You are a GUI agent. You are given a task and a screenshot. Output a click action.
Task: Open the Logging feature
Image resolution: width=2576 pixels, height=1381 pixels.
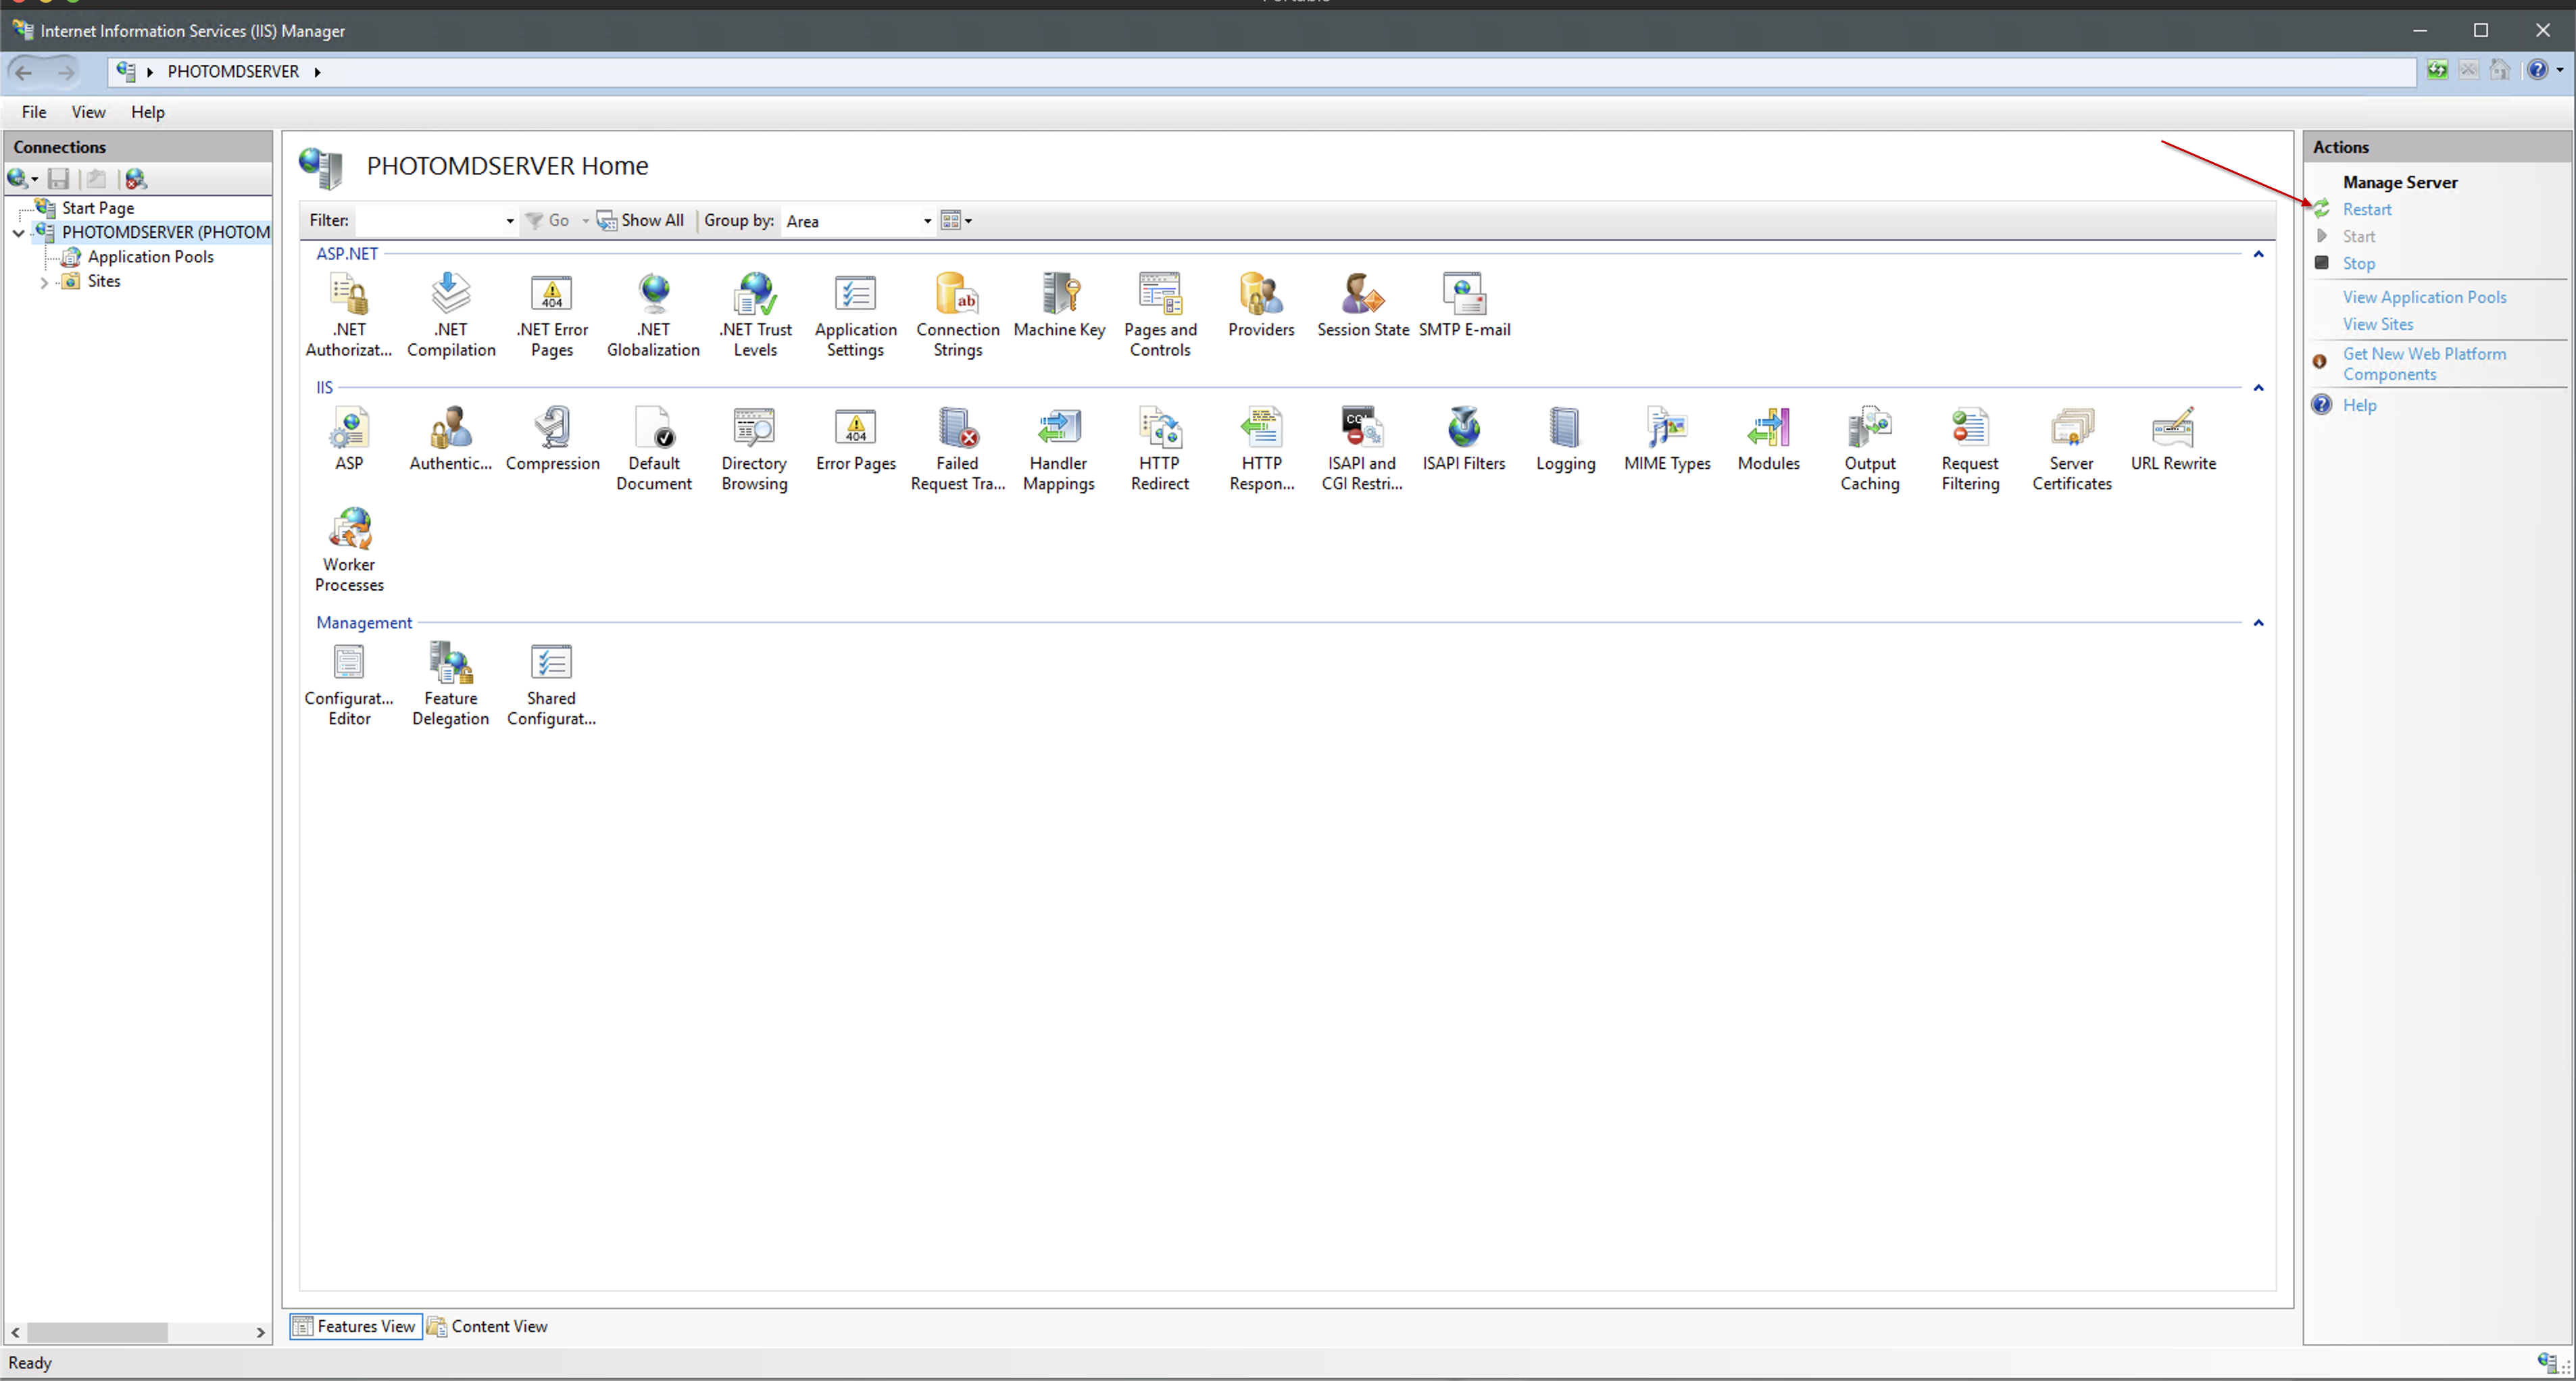pos(1565,438)
